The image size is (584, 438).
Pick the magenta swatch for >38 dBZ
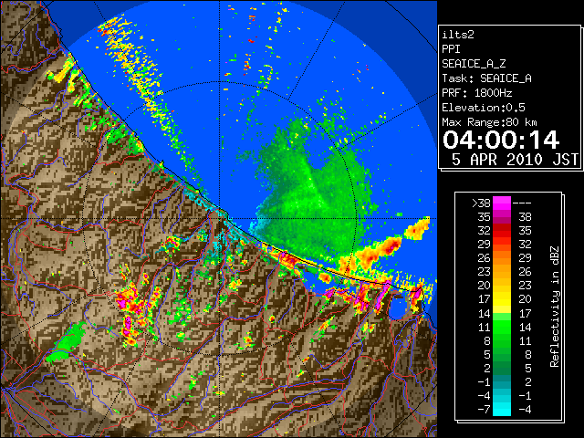click(x=502, y=203)
